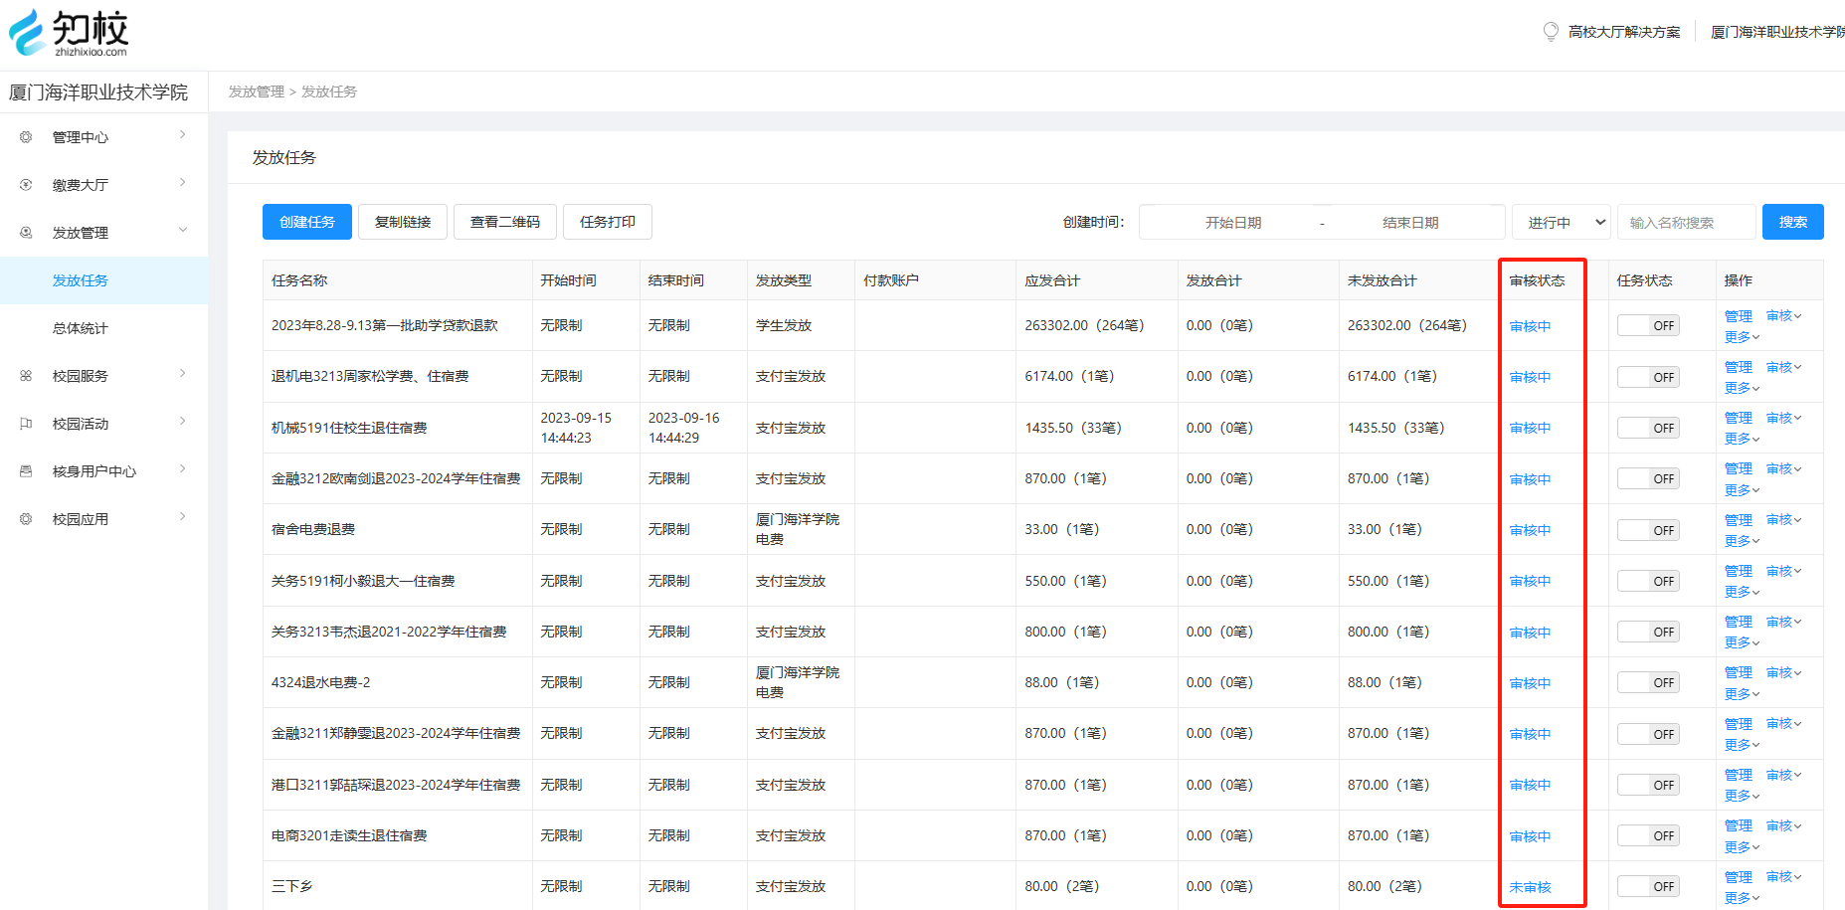Image resolution: width=1845 pixels, height=910 pixels.
Task: Click the lightbulb icon beside 高校大厅解决方案
Action: coord(1550,32)
